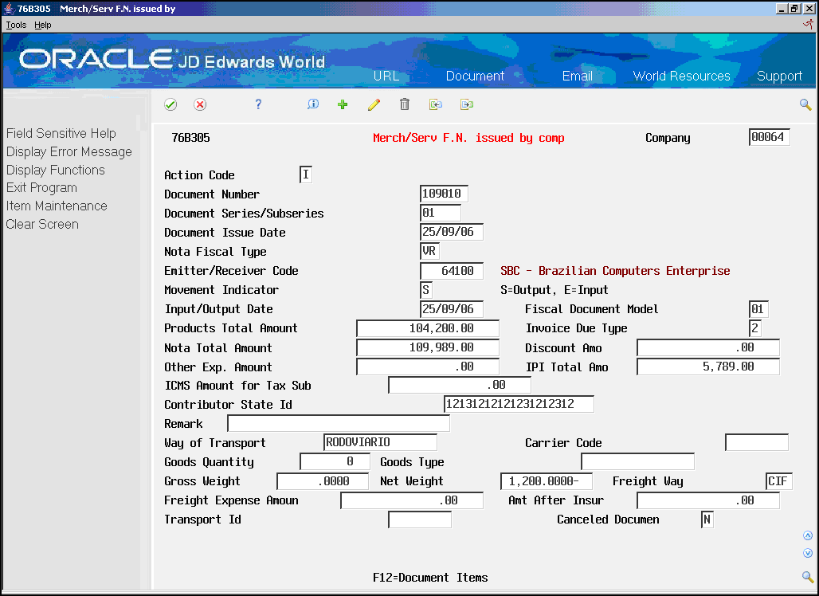Viewport: 819px width, 596px height.
Task: Click the Net Weight field
Action: click(x=547, y=481)
